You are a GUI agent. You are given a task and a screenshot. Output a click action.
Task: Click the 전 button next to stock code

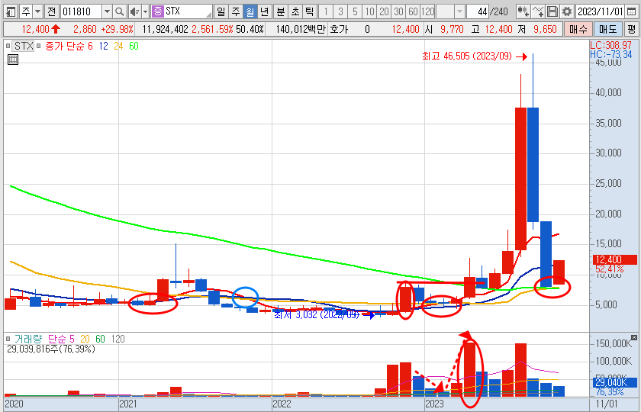click(51, 11)
